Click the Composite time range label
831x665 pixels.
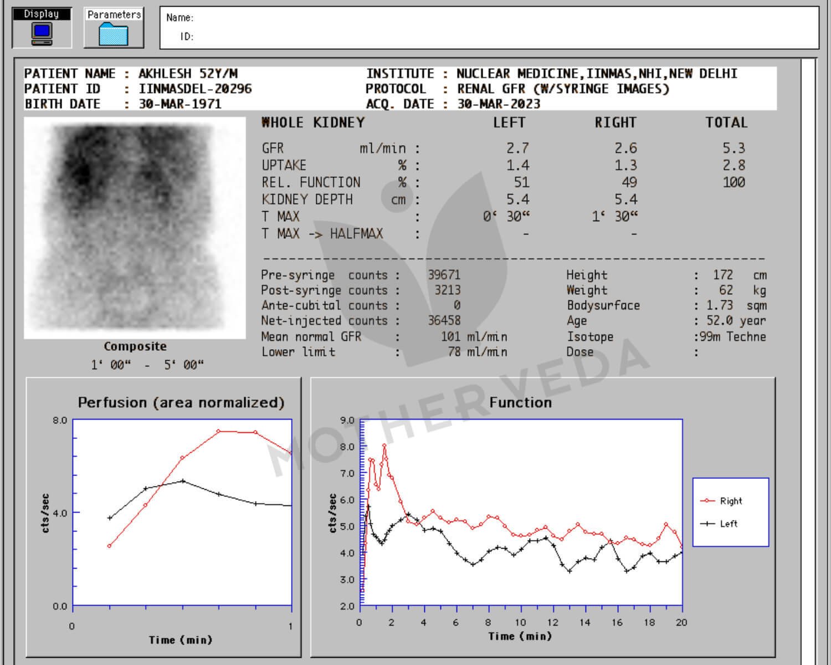[x=147, y=365]
